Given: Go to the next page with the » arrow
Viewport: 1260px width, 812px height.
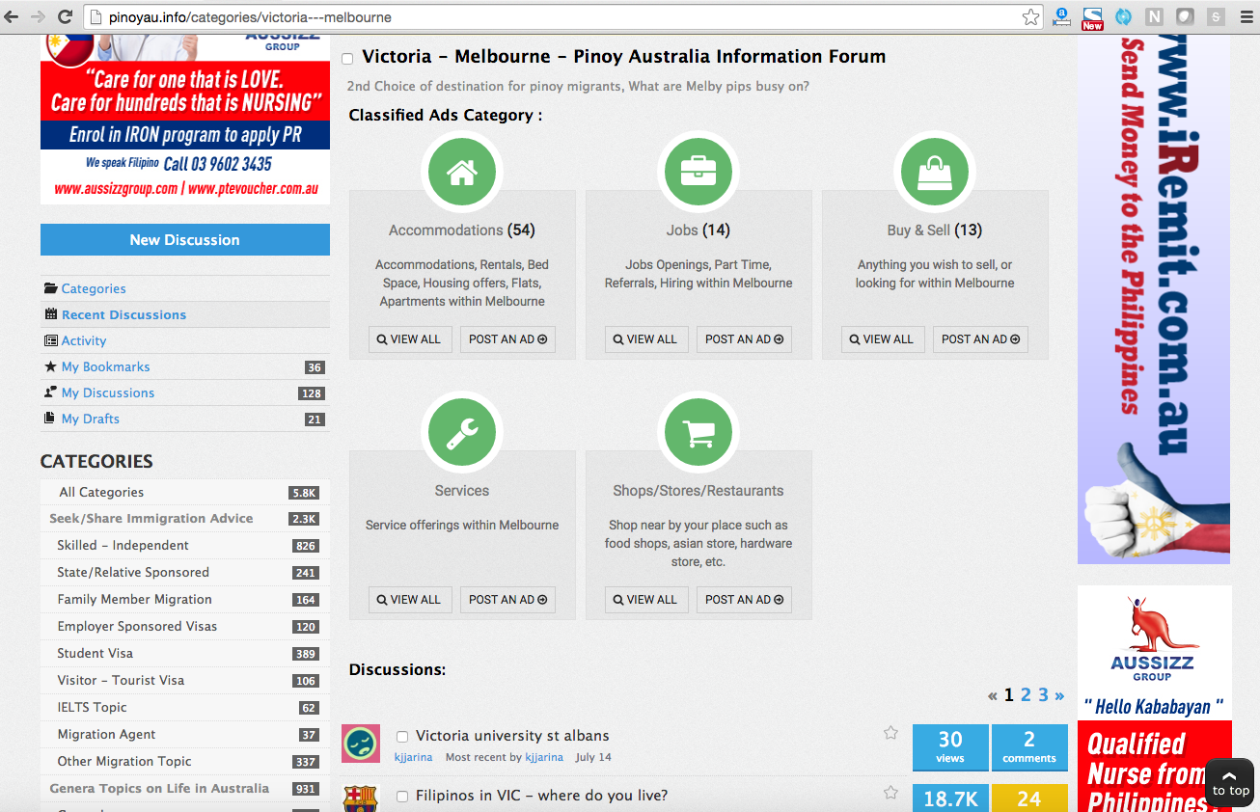Looking at the screenshot, I should pyautogui.click(x=1059, y=695).
